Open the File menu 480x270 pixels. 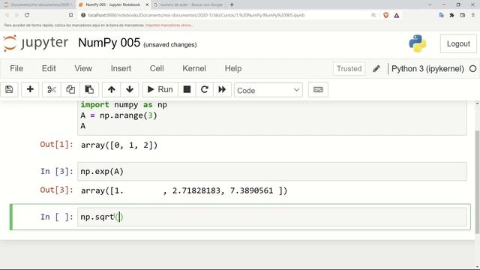pos(16,68)
